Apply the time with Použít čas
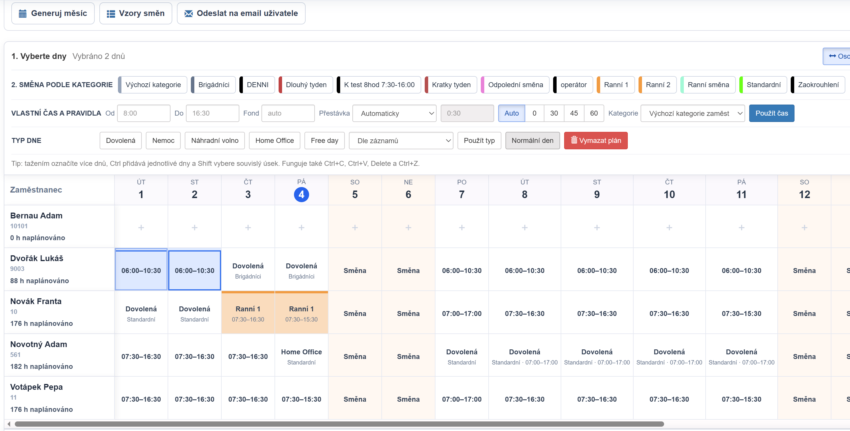This screenshot has height=431, width=850. (x=772, y=113)
